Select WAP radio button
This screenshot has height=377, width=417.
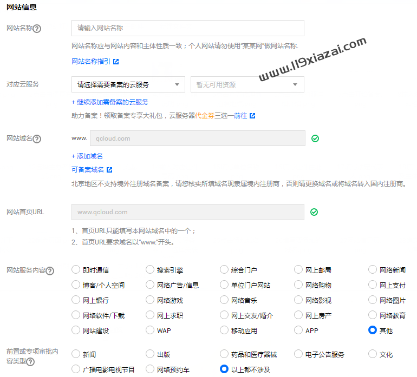pos(150,330)
